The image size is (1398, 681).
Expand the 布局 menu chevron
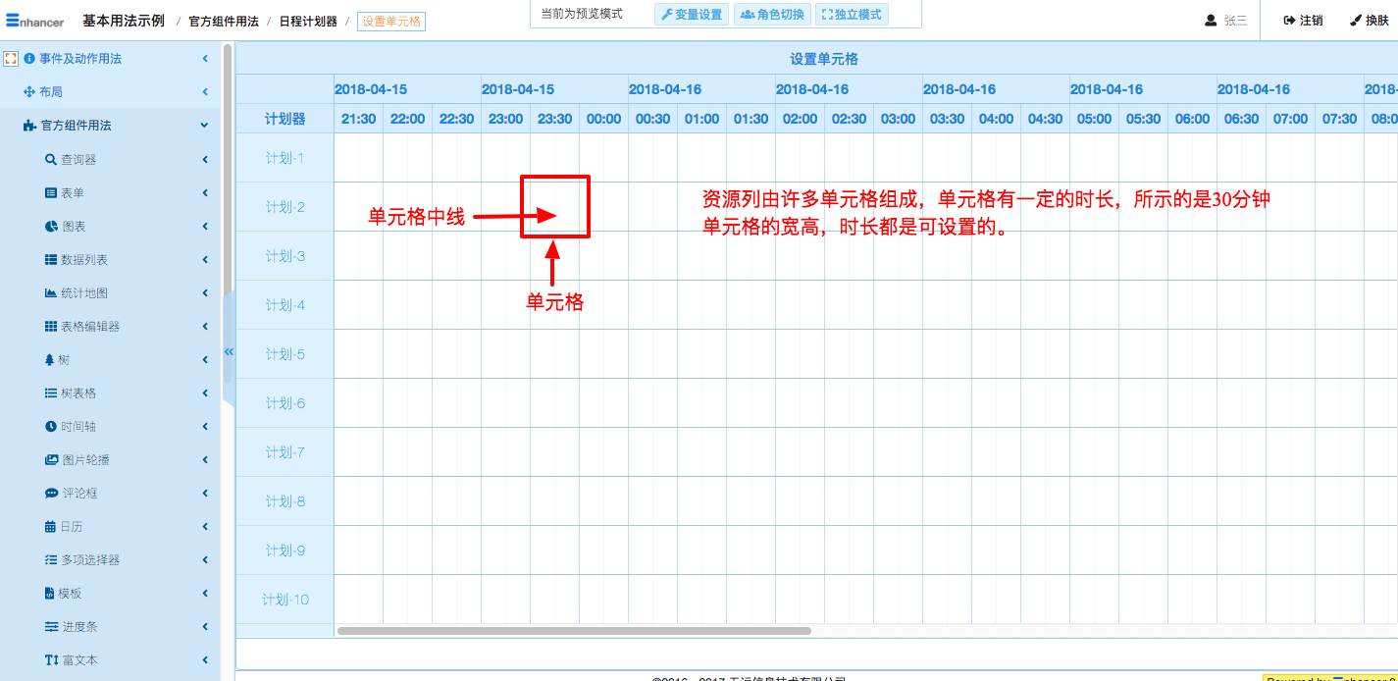coord(205,92)
